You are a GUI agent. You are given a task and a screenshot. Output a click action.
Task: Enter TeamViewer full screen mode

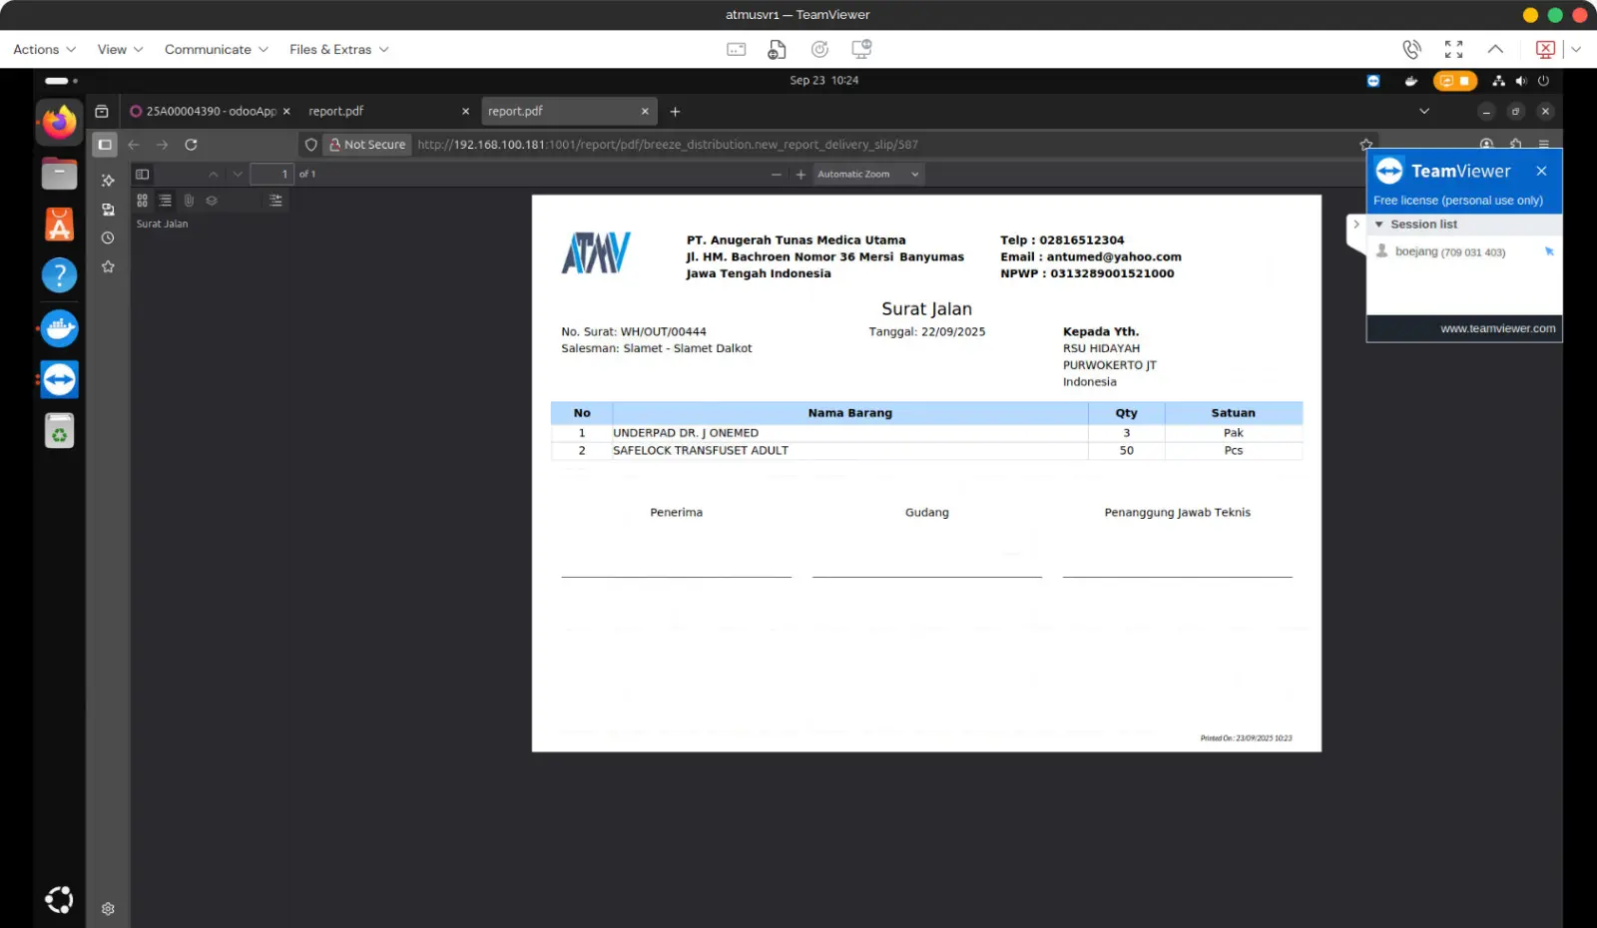1453,50
